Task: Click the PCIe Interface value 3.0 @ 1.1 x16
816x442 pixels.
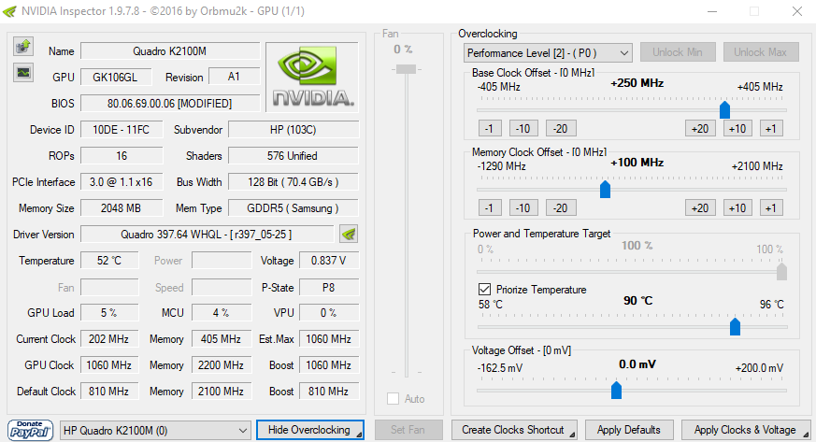Action: point(122,182)
